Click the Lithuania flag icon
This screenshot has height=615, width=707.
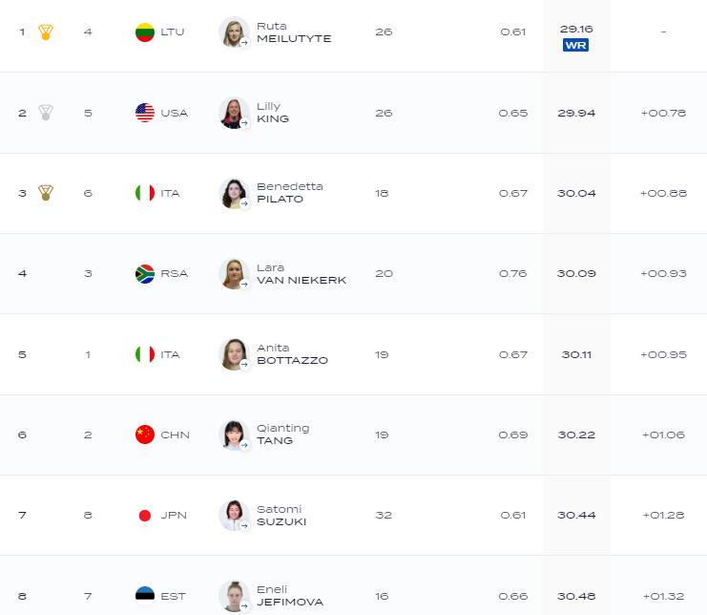click(145, 32)
